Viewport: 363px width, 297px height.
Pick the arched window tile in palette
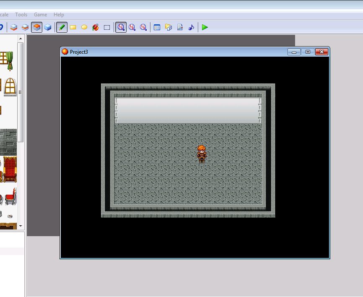point(10,87)
